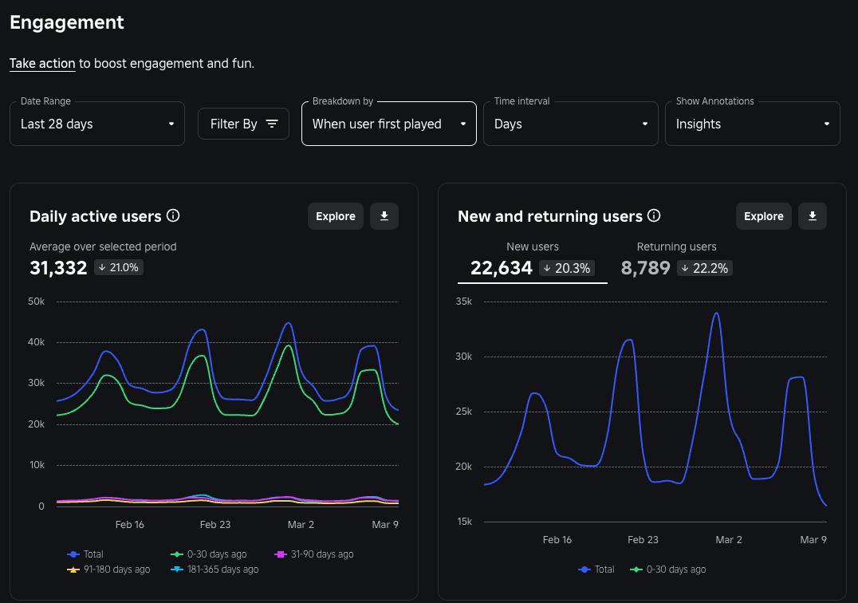Open the Show Annotations dropdown
The image size is (858, 603).
point(753,124)
